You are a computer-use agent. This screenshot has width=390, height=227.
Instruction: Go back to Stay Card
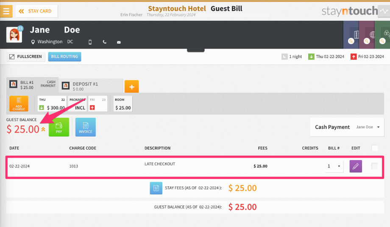tap(37, 11)
